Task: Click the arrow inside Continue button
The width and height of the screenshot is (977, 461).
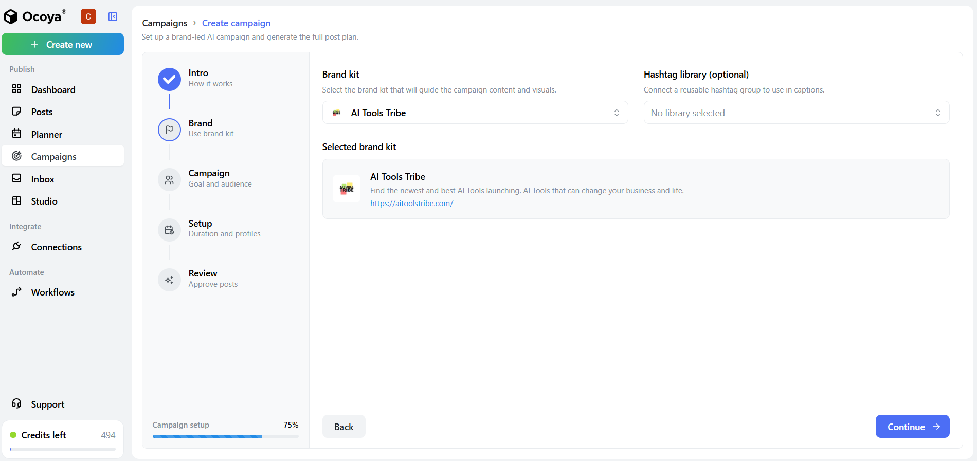Action: tap(936, 427)
